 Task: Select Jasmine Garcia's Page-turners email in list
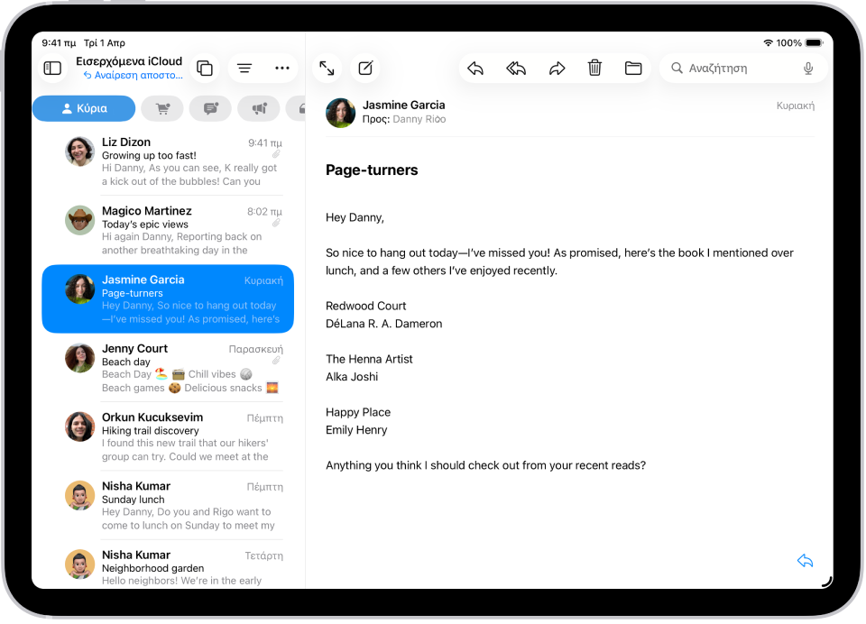pos(168,298)
